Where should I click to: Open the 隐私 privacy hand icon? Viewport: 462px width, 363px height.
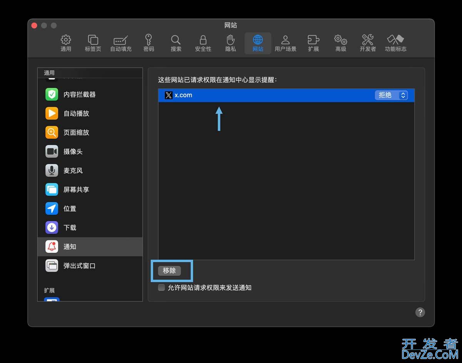[x=231, y=40]
